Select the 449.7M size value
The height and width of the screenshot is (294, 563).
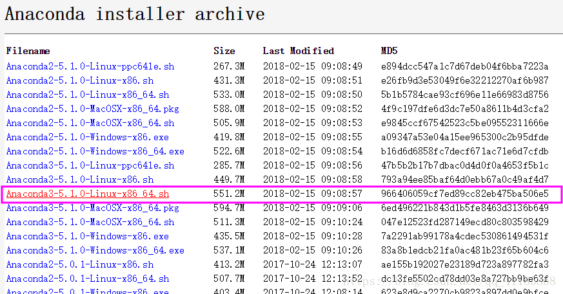click(x=229, y=179)
